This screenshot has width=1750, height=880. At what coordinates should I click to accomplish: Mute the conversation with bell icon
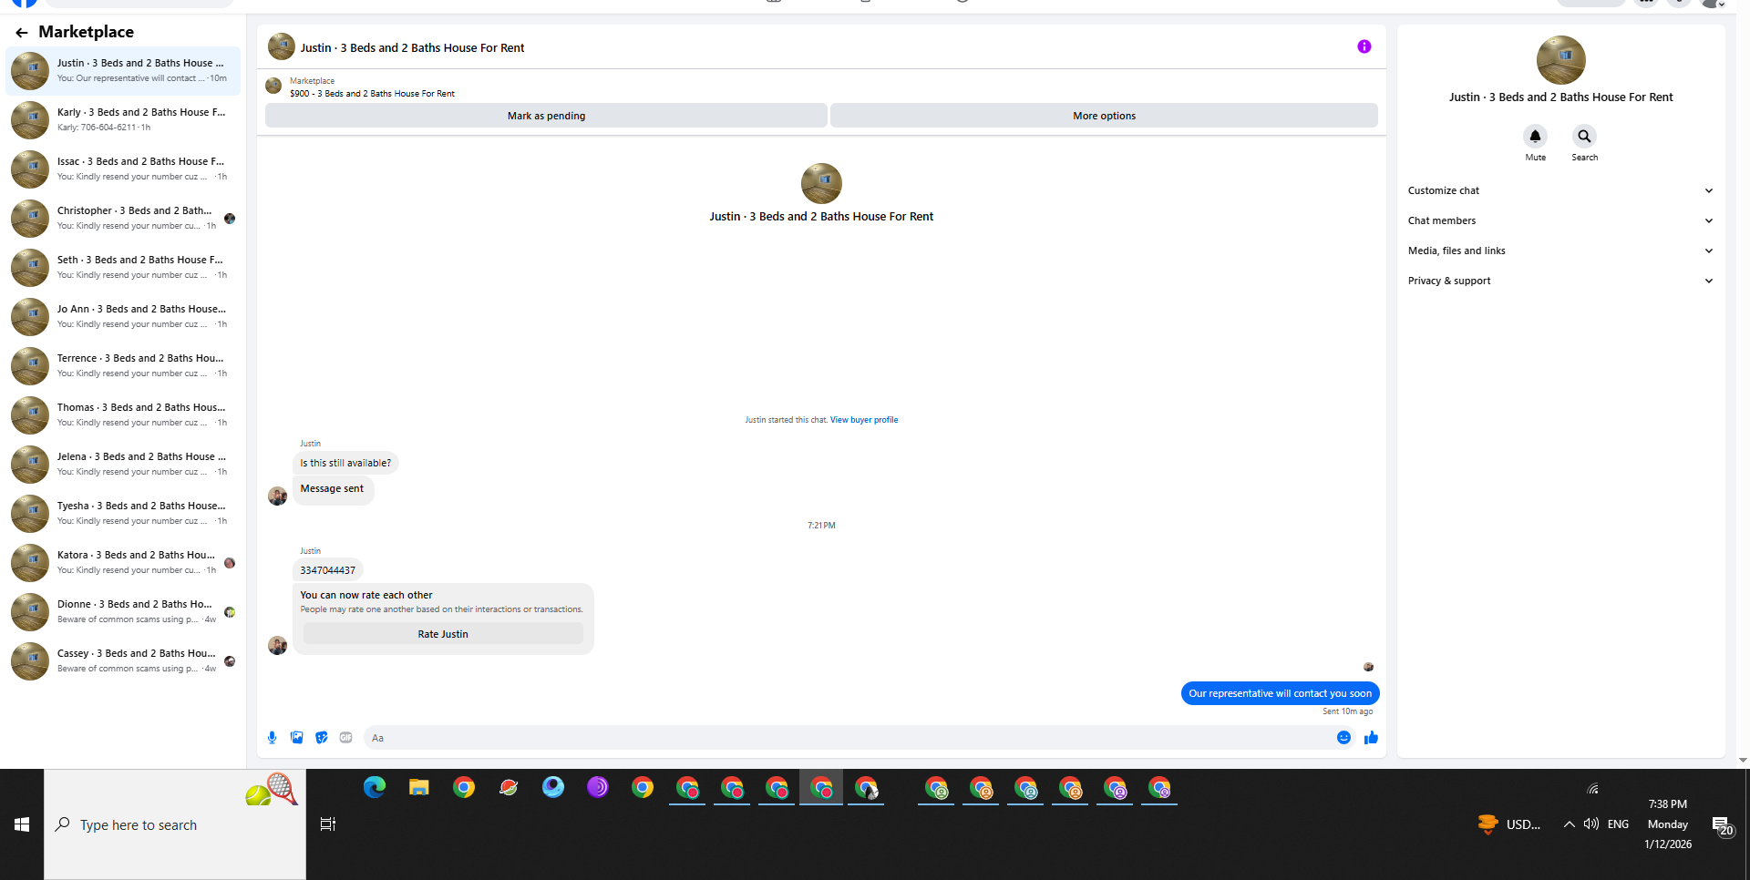point(1535,137)
